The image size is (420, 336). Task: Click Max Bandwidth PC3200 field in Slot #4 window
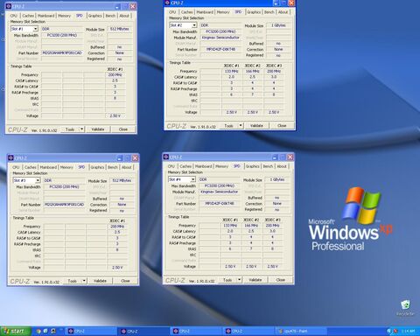tap(220, 185)
